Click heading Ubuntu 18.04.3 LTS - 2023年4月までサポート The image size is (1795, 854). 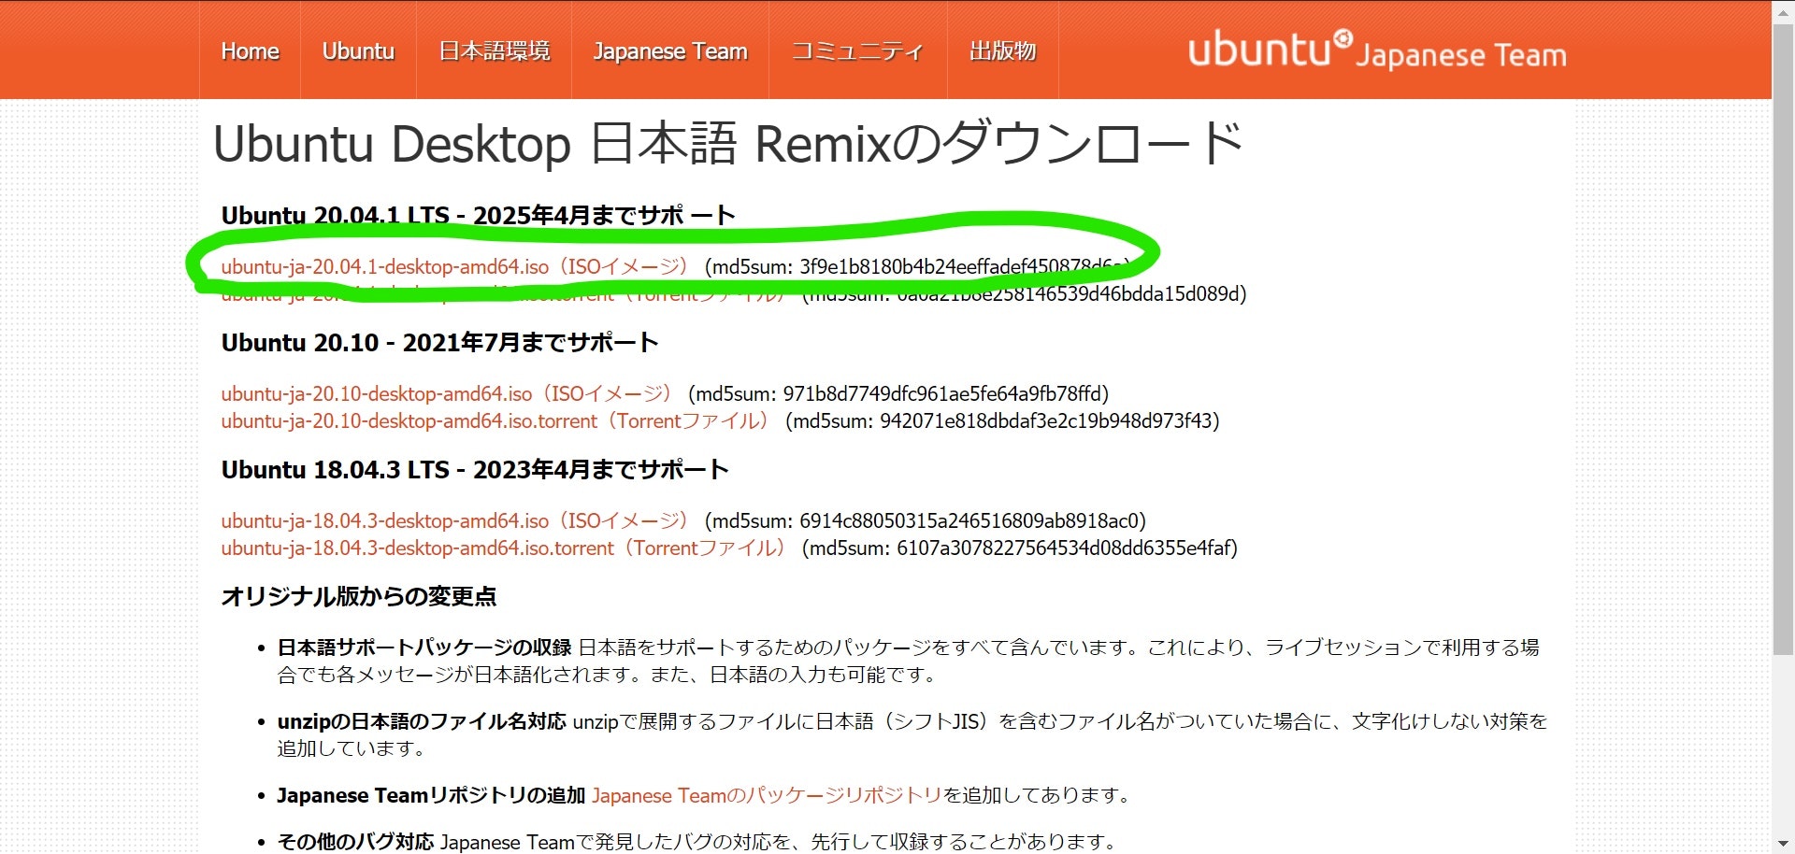tap(475, 469)
